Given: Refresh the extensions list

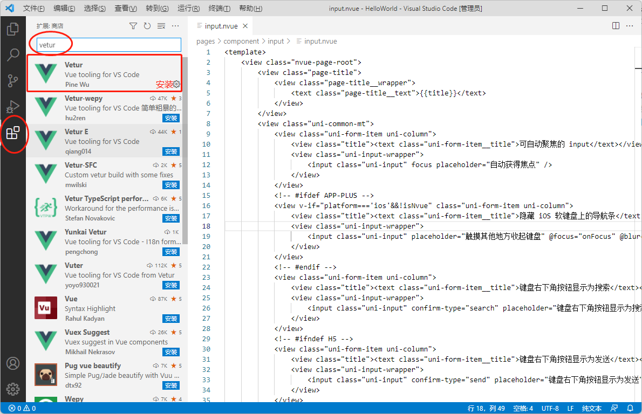Looking at the screenshot, I should 147,25.
